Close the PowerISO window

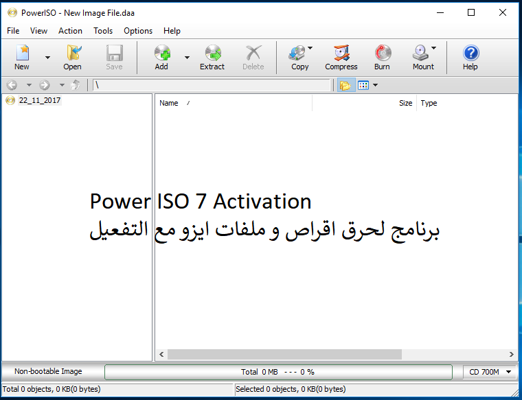coord(503,13)
